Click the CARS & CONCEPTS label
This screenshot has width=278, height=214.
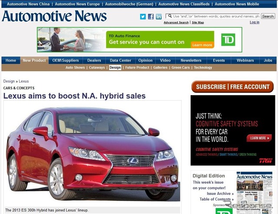(x=19, y=88)
